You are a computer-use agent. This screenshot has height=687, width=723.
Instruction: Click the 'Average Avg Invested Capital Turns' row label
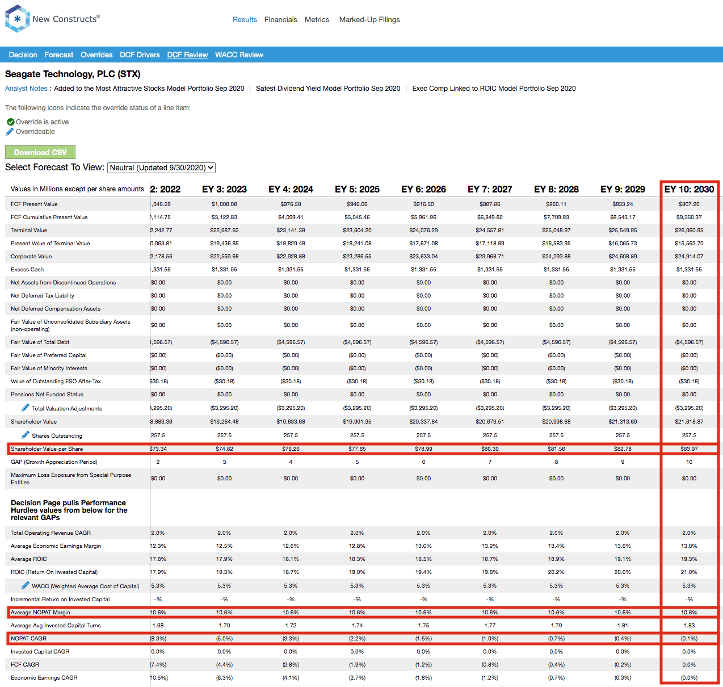coord(56,625)
